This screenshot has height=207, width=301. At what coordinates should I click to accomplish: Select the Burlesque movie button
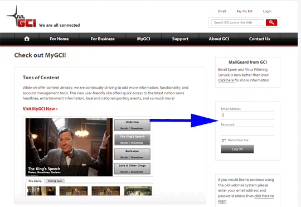[132, 154]
